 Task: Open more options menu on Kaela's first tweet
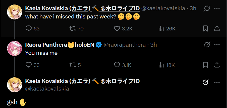pos(217,8)
